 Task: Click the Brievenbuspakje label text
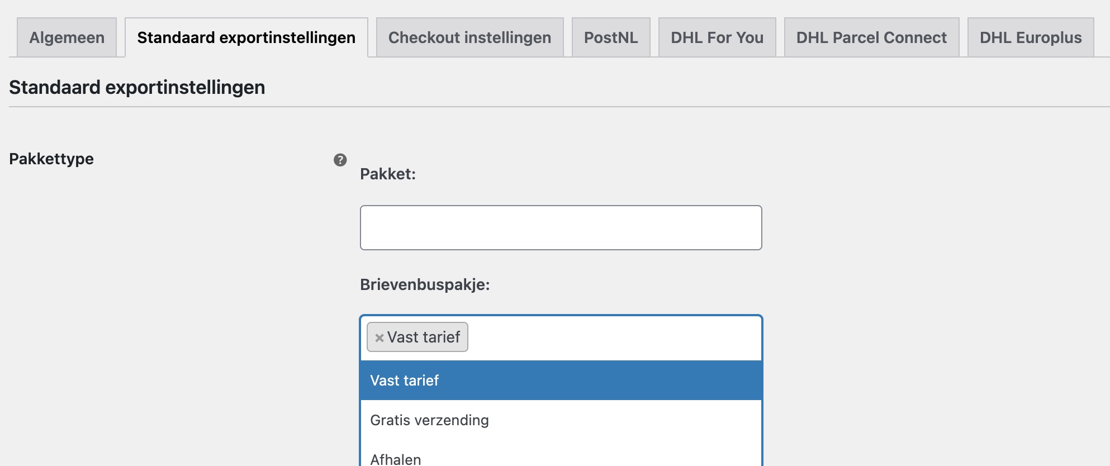pos(426,284)
